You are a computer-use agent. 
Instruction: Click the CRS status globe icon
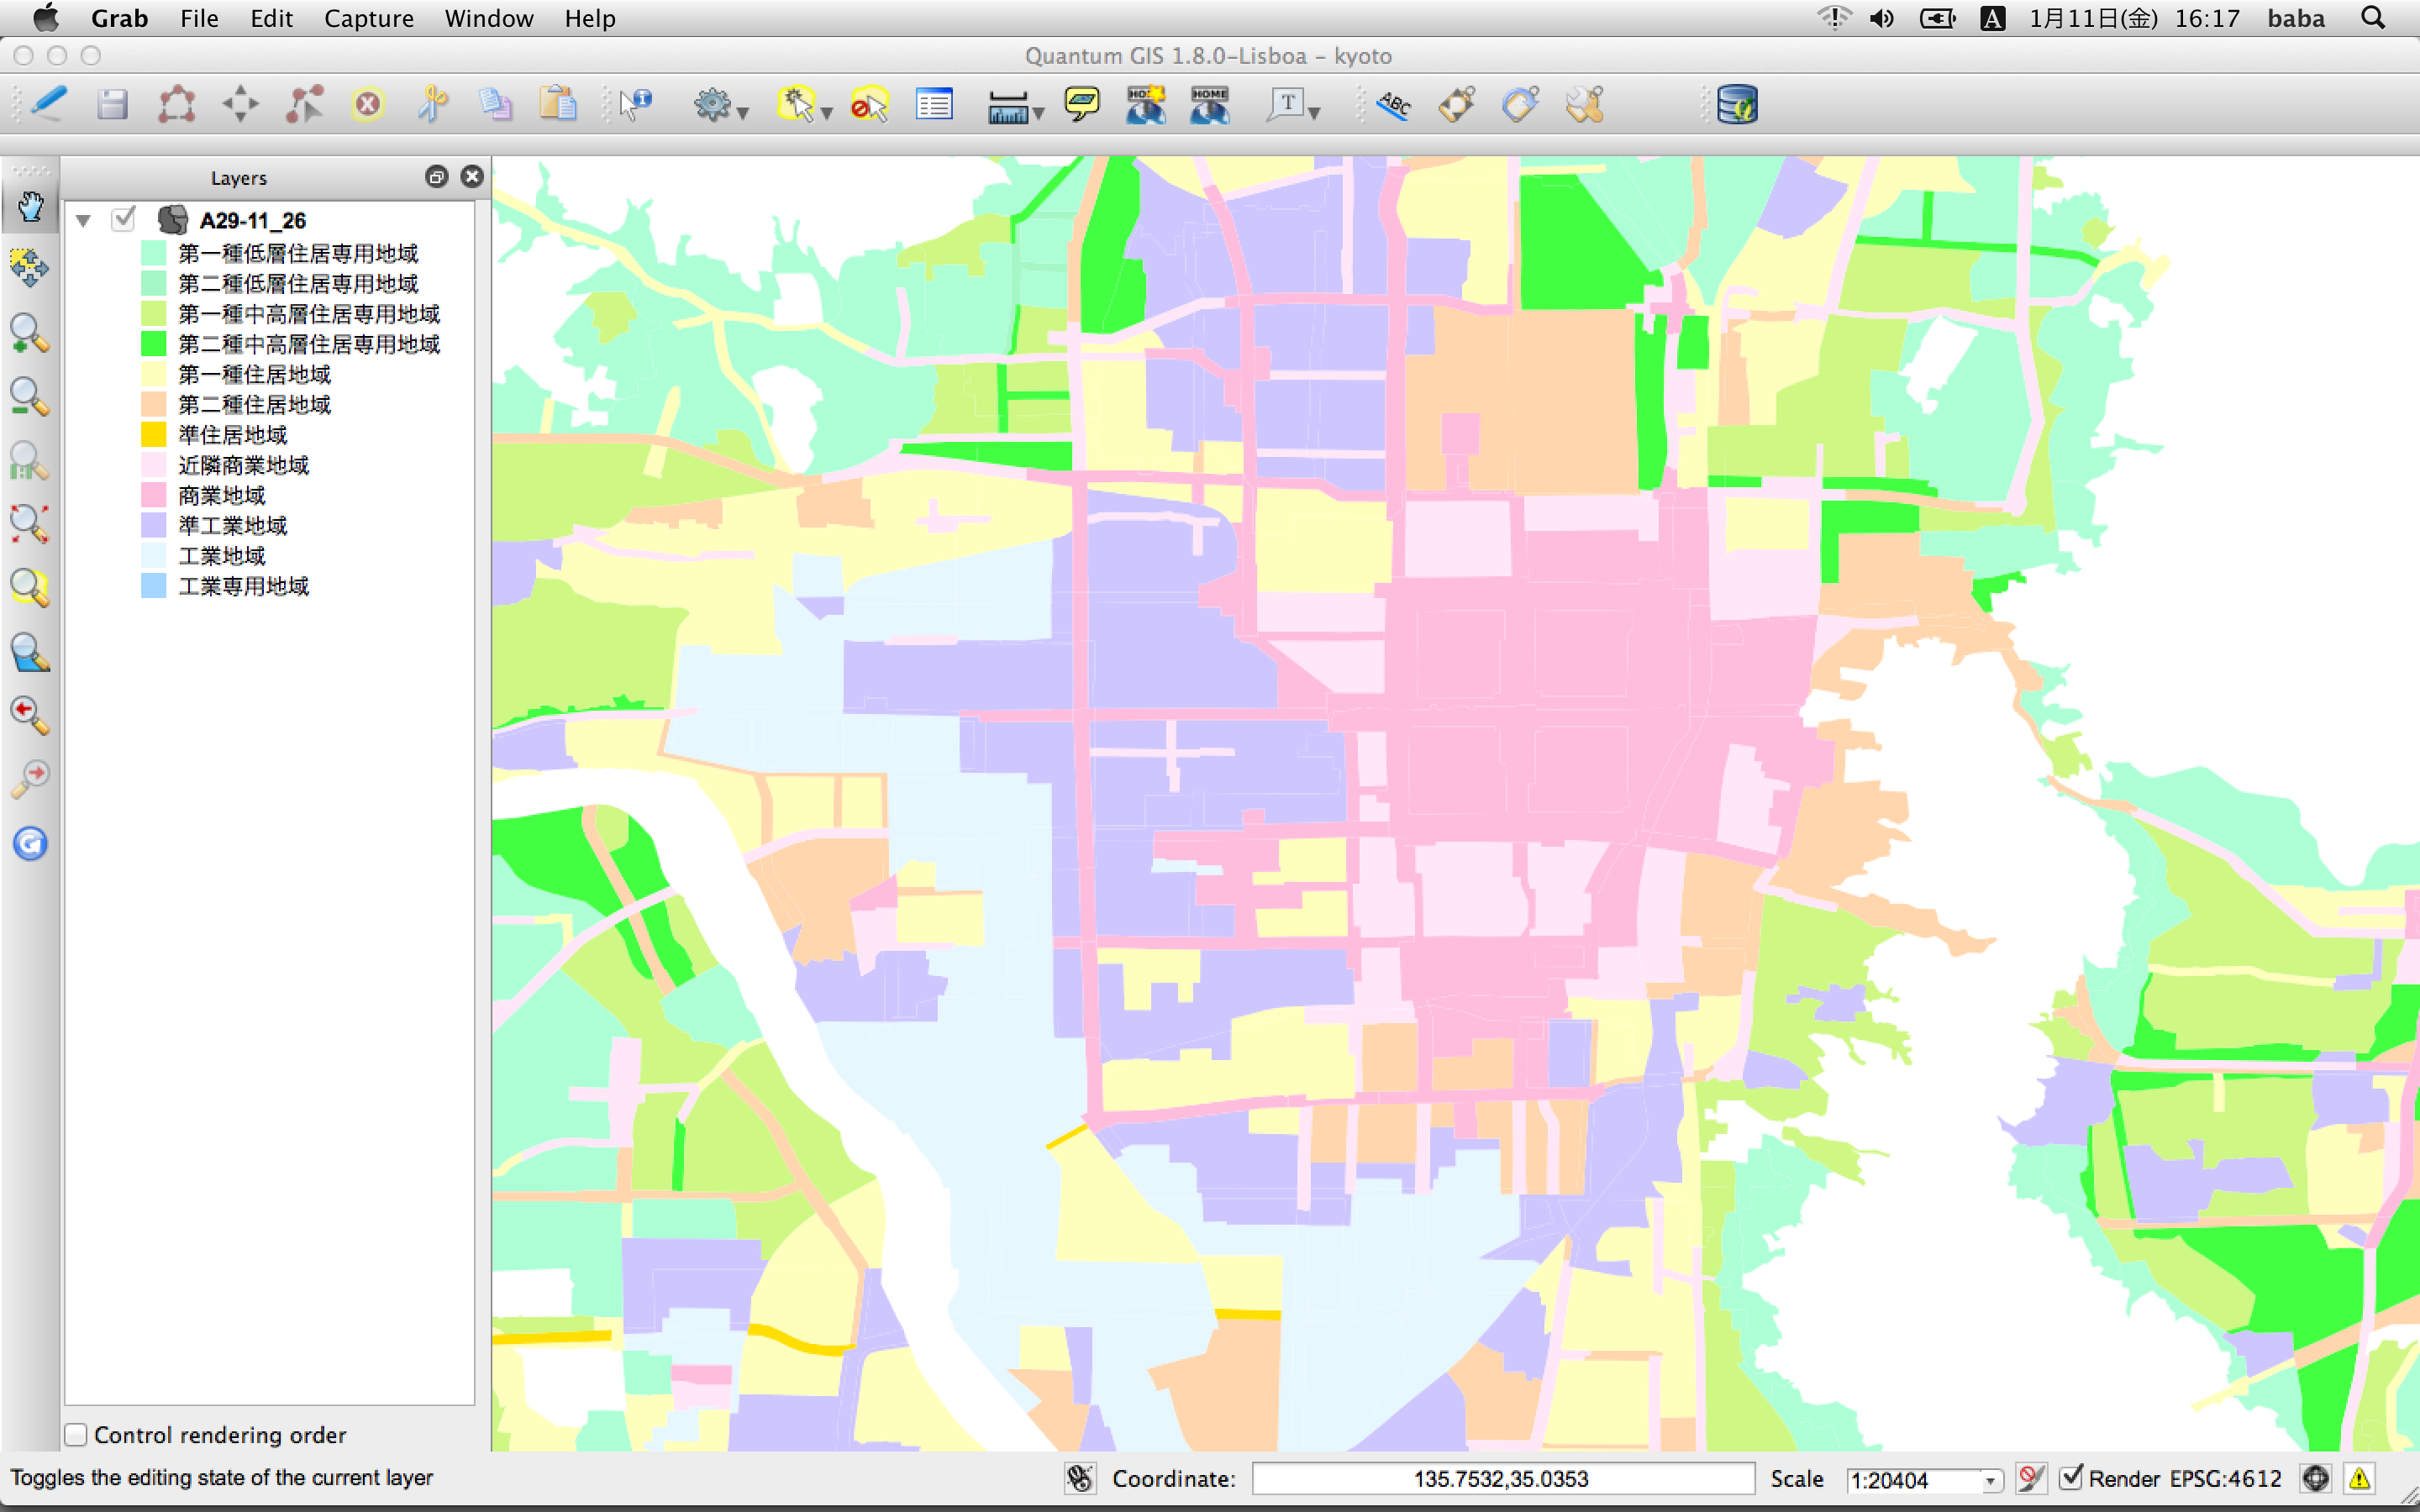(2316, 1478)
